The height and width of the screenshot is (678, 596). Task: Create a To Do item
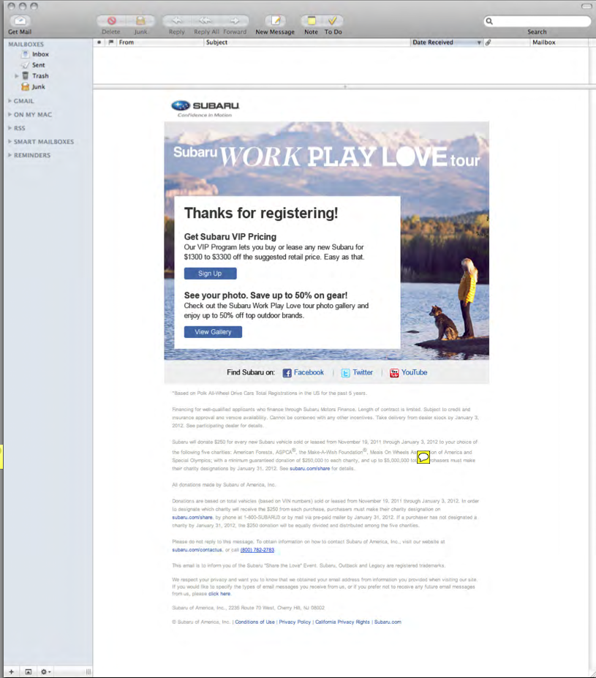333,20
